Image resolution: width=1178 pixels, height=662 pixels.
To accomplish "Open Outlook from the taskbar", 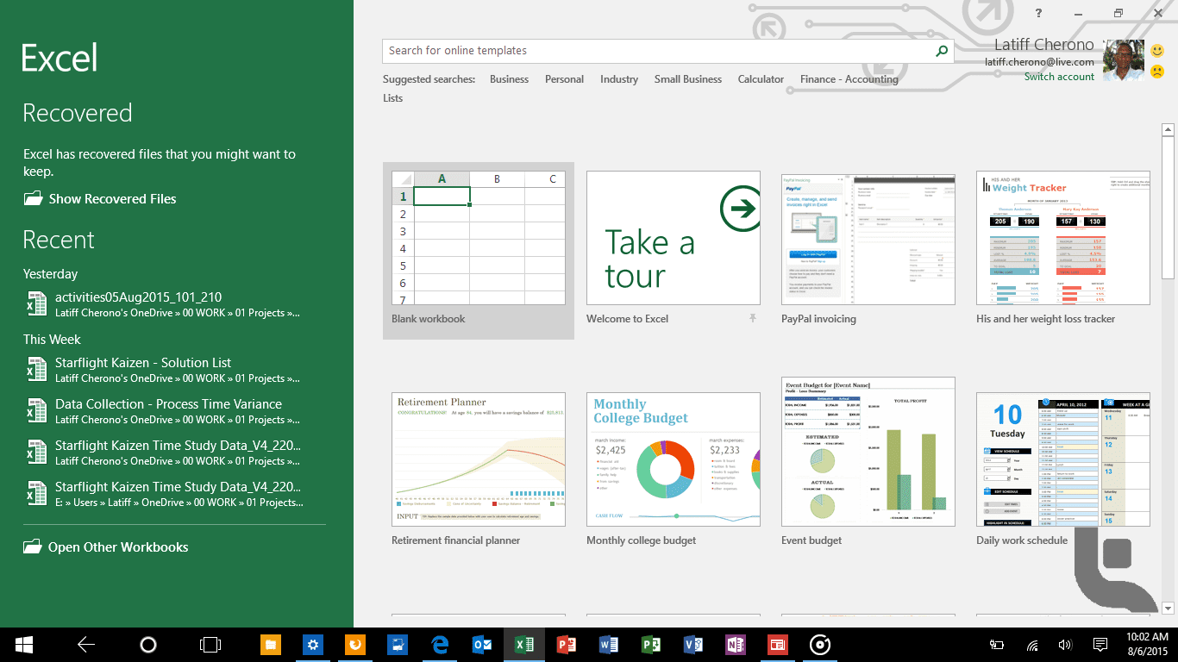I will [482, 645].
